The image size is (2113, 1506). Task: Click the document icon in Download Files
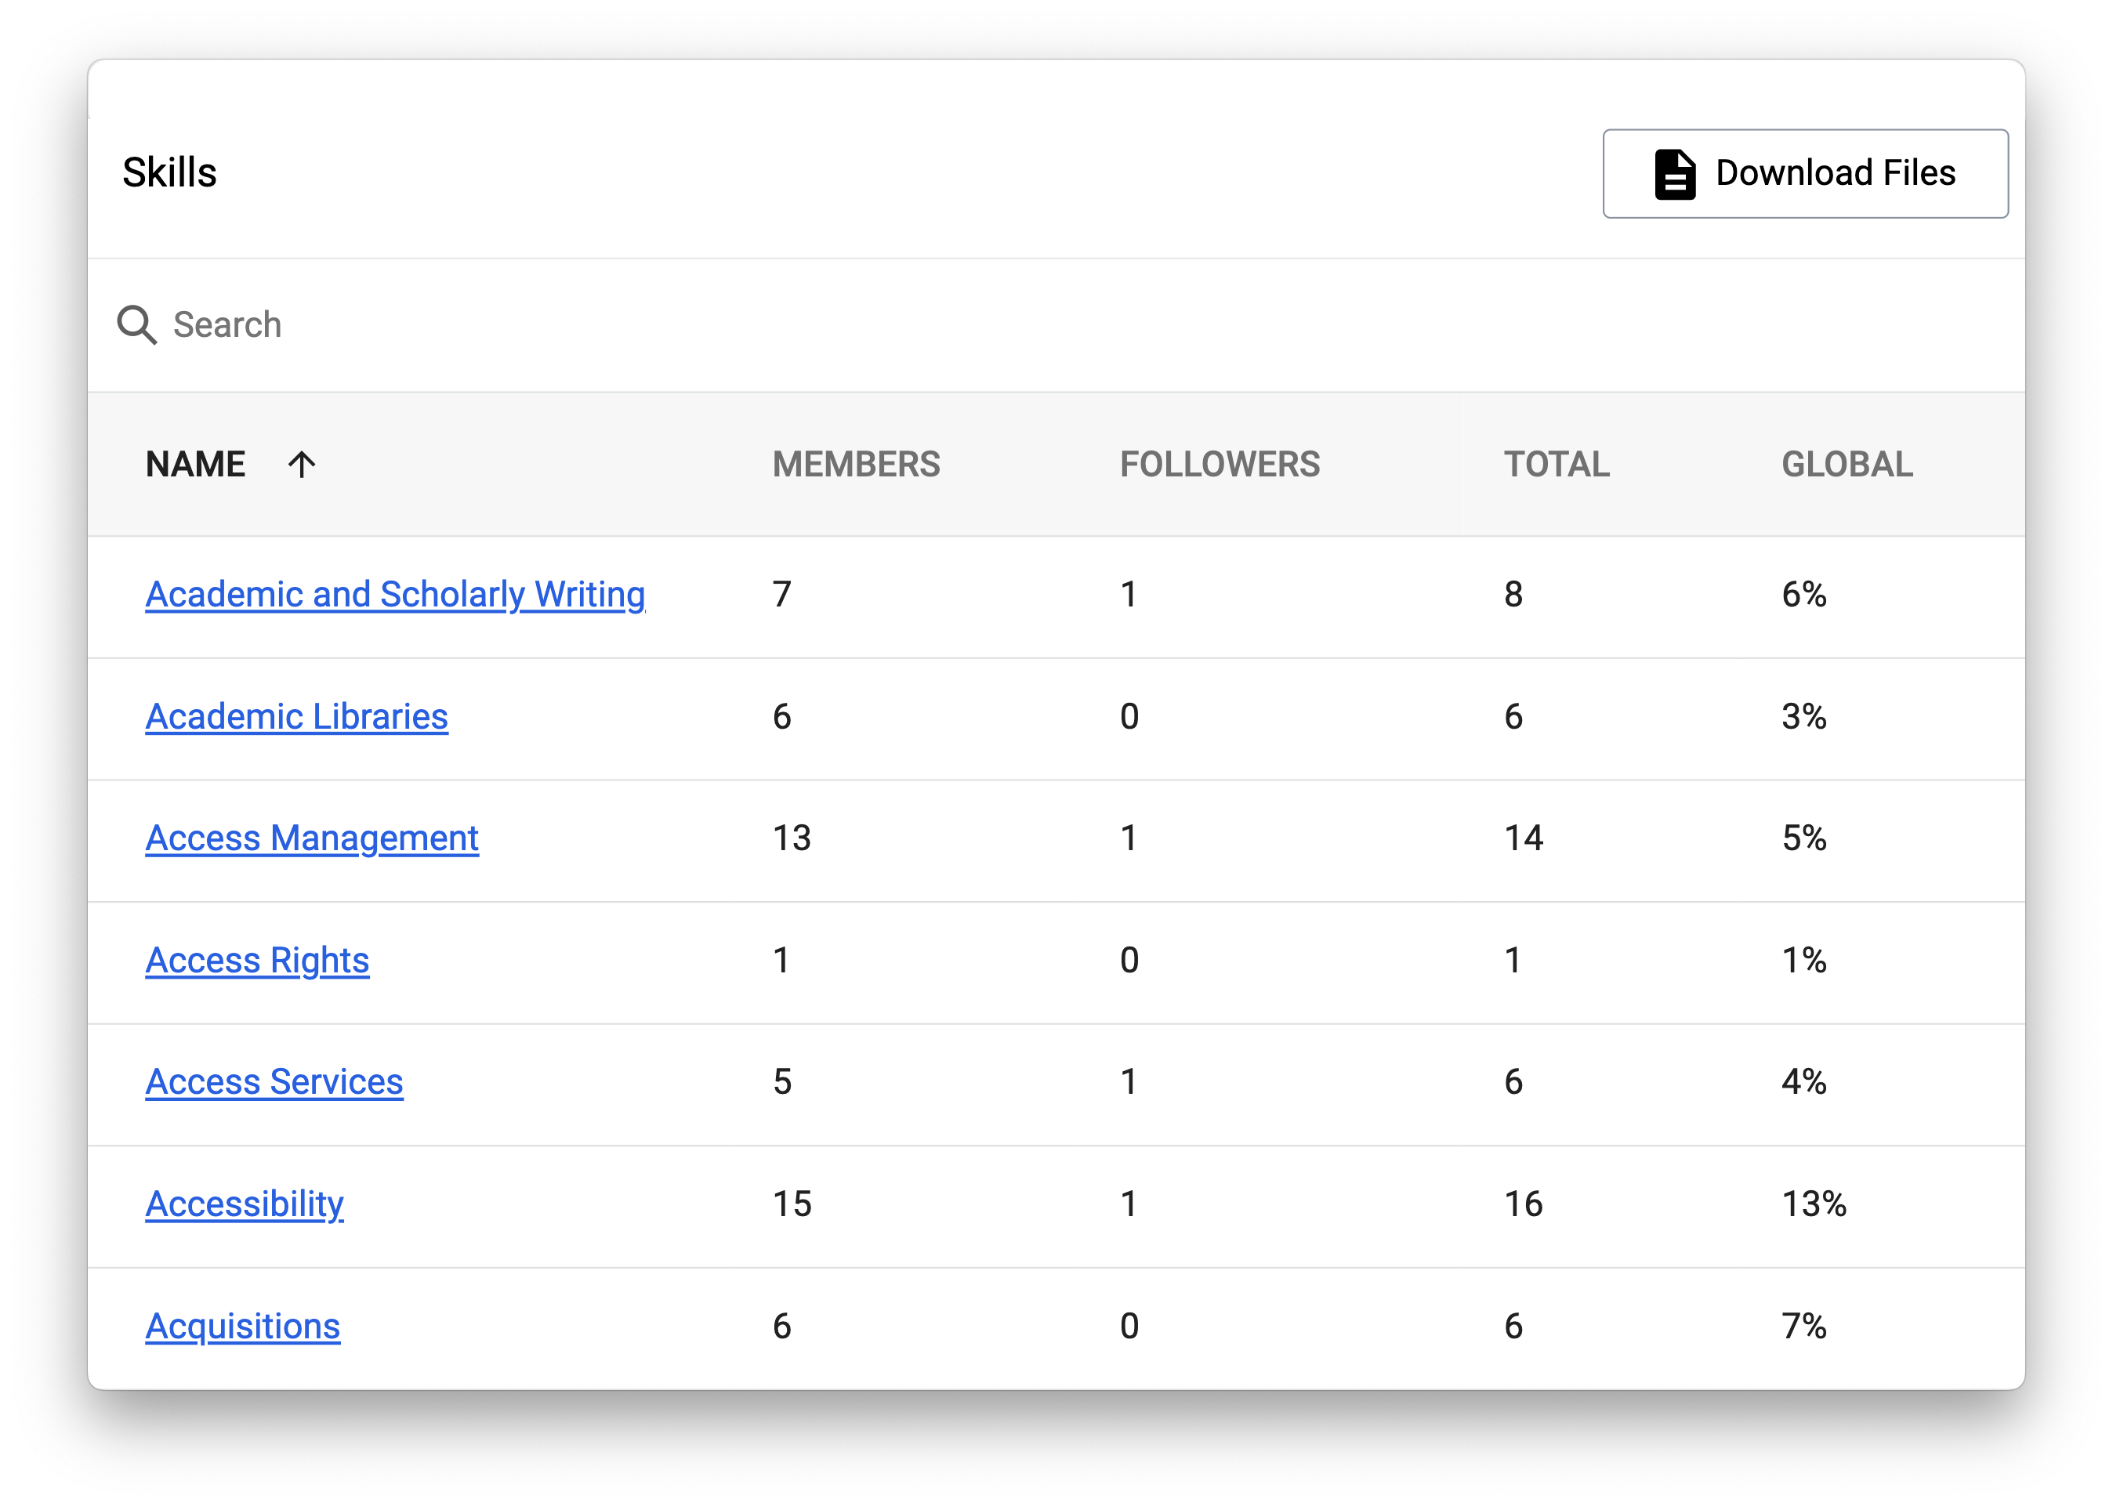click(1674, 173)
